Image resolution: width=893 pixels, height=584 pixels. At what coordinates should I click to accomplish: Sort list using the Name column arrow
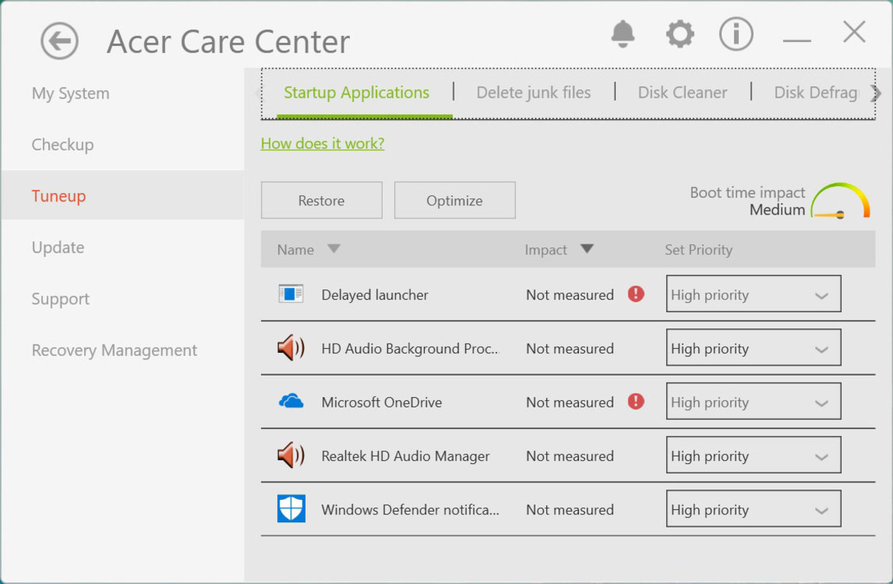click(x=334, y=249)
